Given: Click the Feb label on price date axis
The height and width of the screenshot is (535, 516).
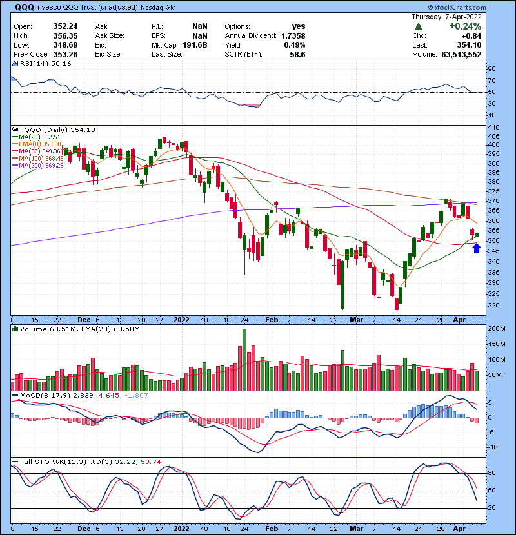Looking at the screenshot, I should point(272,320).
